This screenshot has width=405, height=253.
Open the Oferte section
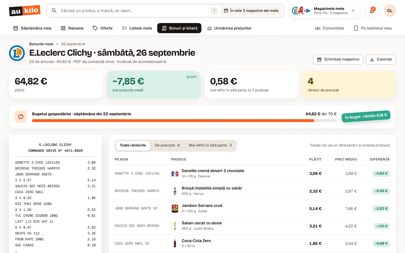tap(103, 28)
